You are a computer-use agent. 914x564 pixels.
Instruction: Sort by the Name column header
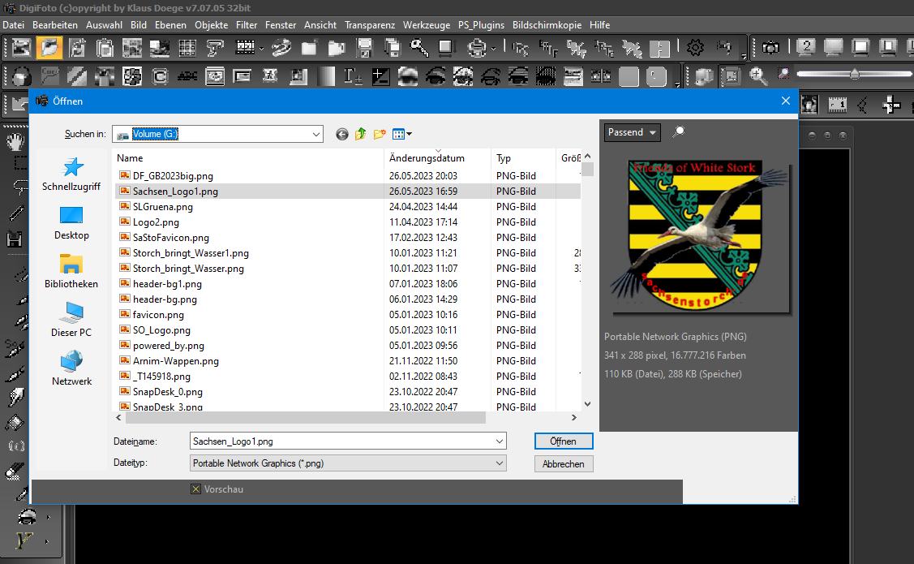[248, 158]
